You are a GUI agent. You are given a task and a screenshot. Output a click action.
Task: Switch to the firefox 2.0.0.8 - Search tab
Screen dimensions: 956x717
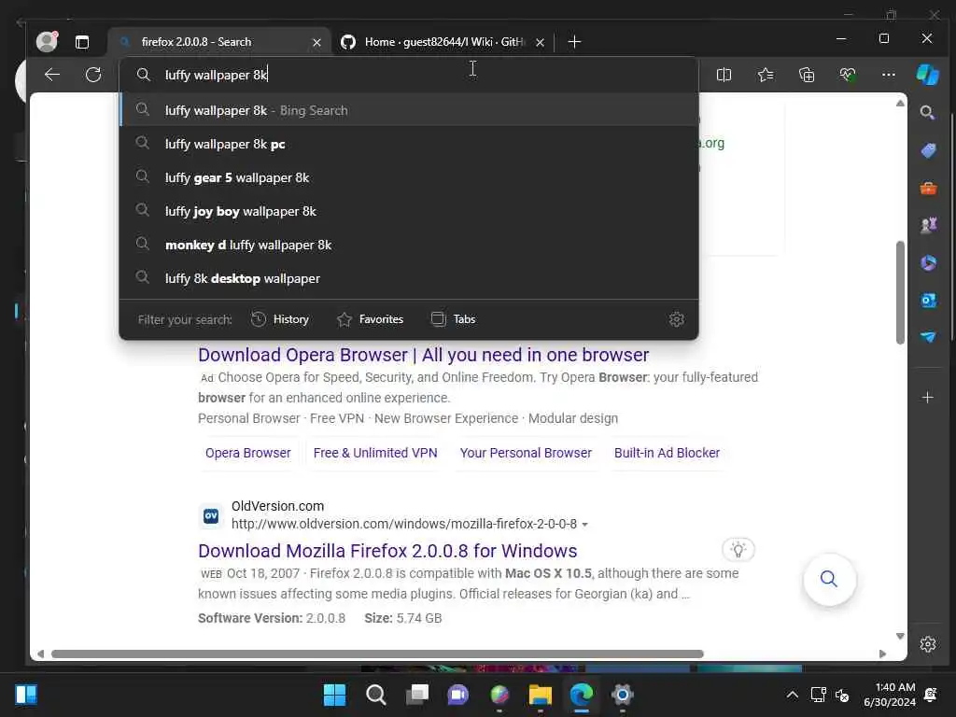pyautogui.click(x=219, y=42)
